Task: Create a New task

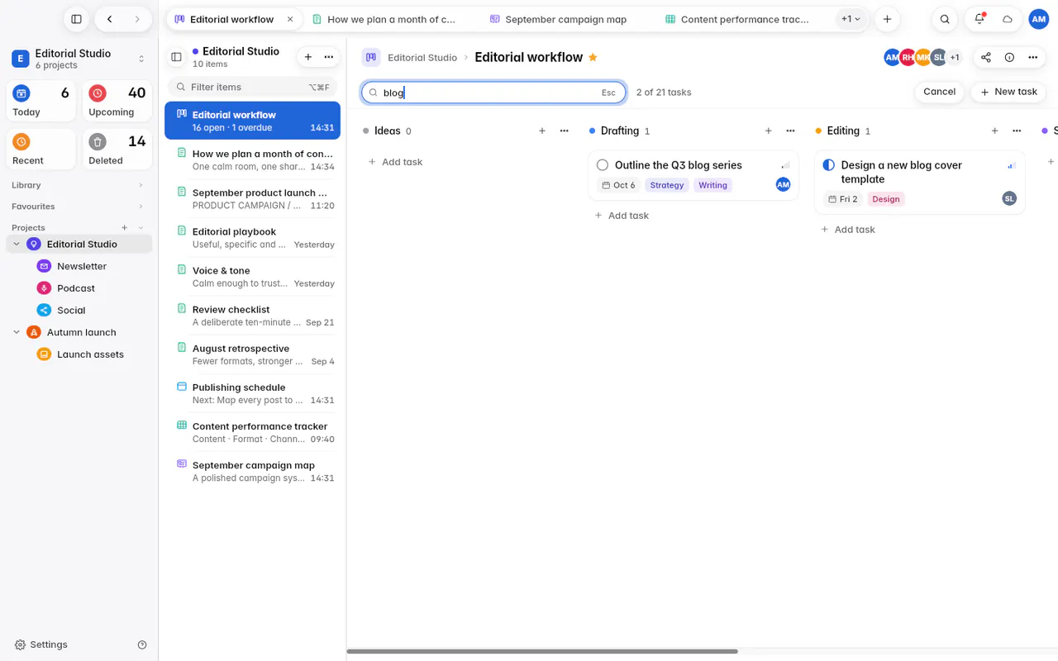Action: [x=1008, y=92]
